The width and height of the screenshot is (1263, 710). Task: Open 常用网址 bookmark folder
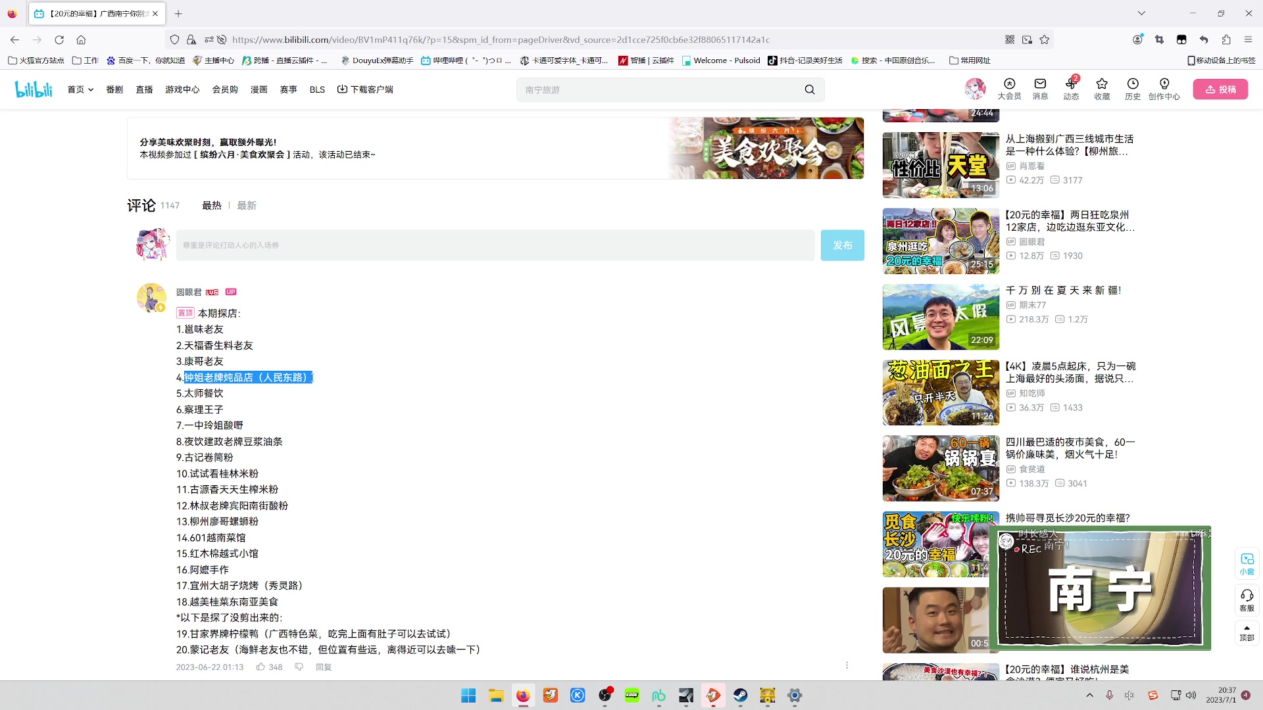click(x=970, y=60)
